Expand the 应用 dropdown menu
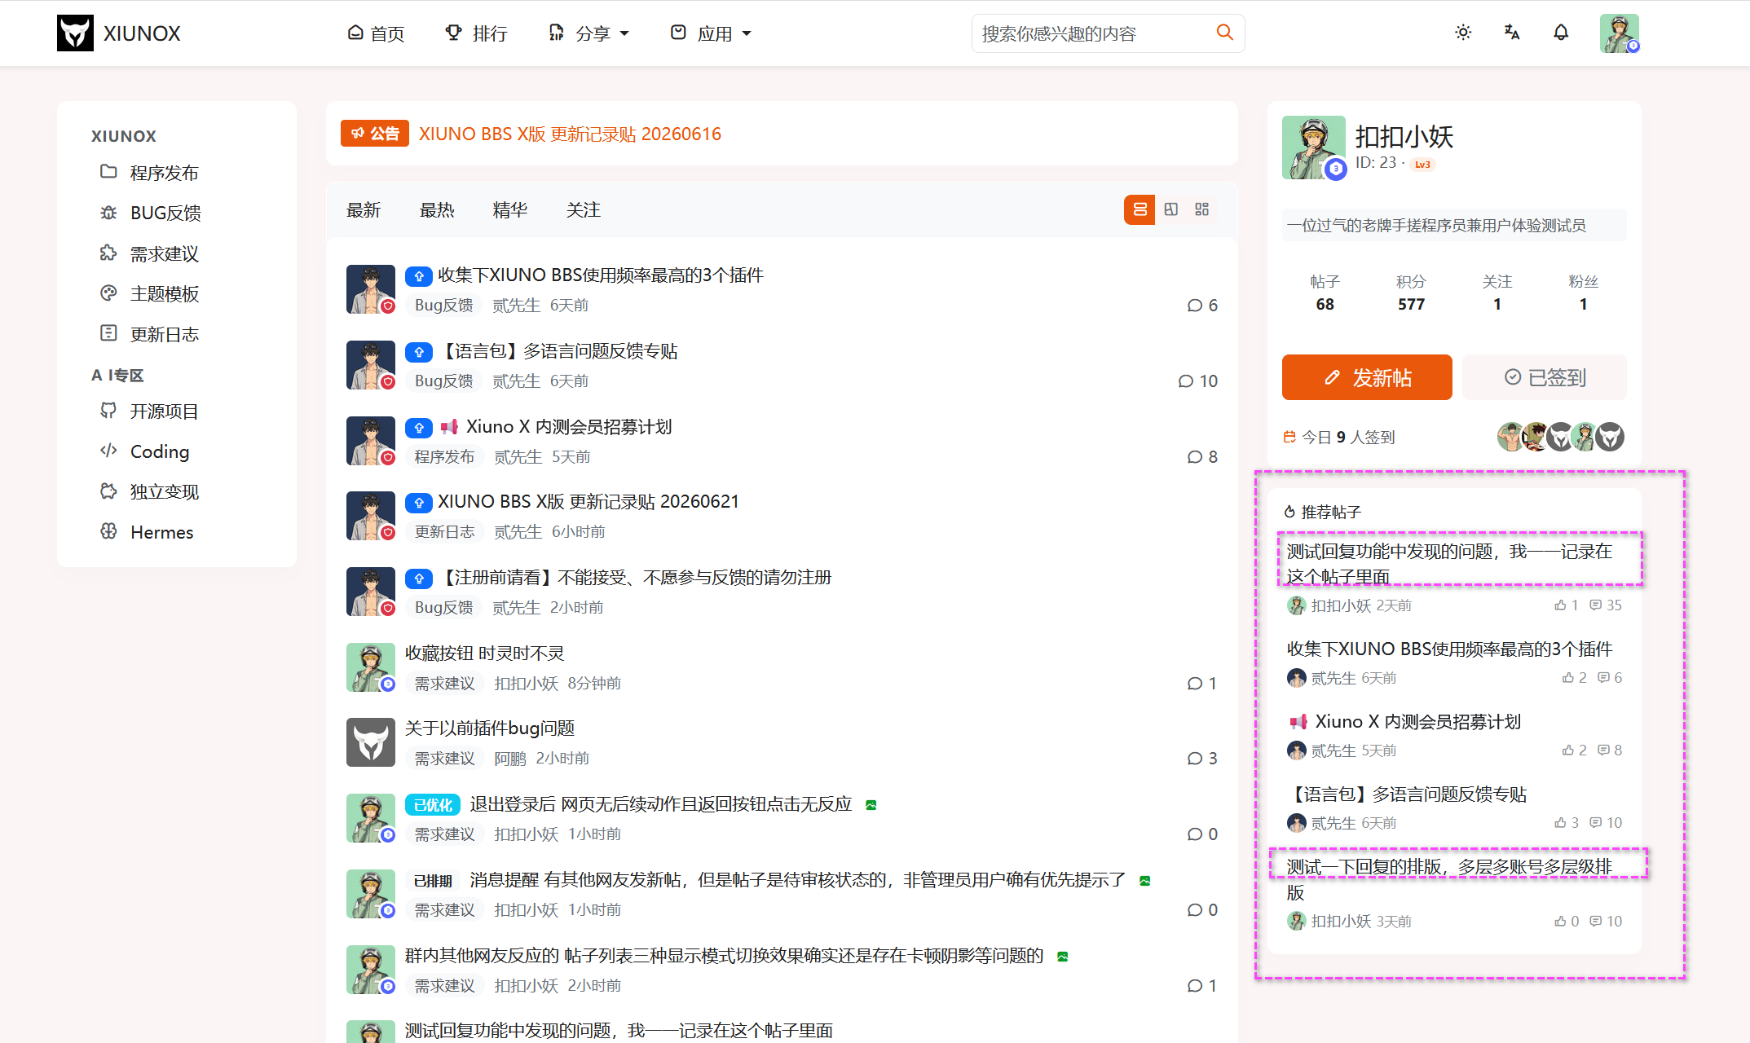Viewport: 1750px width, 1043px height. [711, 33]
